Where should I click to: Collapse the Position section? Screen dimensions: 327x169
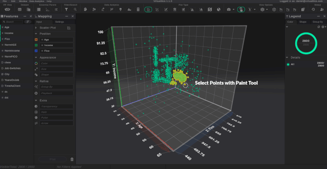pyautogui.click(x=36, y=34)
